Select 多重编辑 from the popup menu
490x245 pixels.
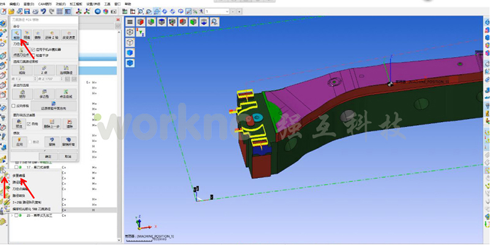tap(19, 176)
